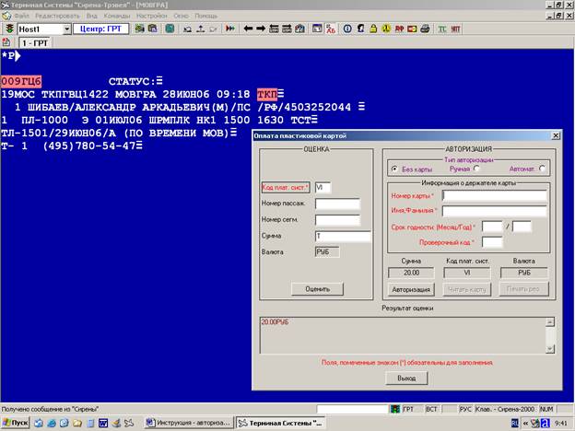Image resolution: width=575 pixels, height=431 pixels.
Task: Click the right arrow toolbar icon
Action: (261, 29)
